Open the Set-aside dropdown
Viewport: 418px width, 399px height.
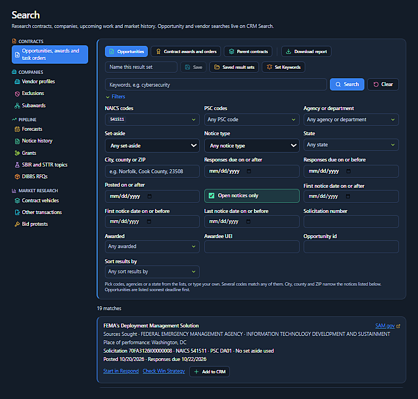(x=152, y=146)
